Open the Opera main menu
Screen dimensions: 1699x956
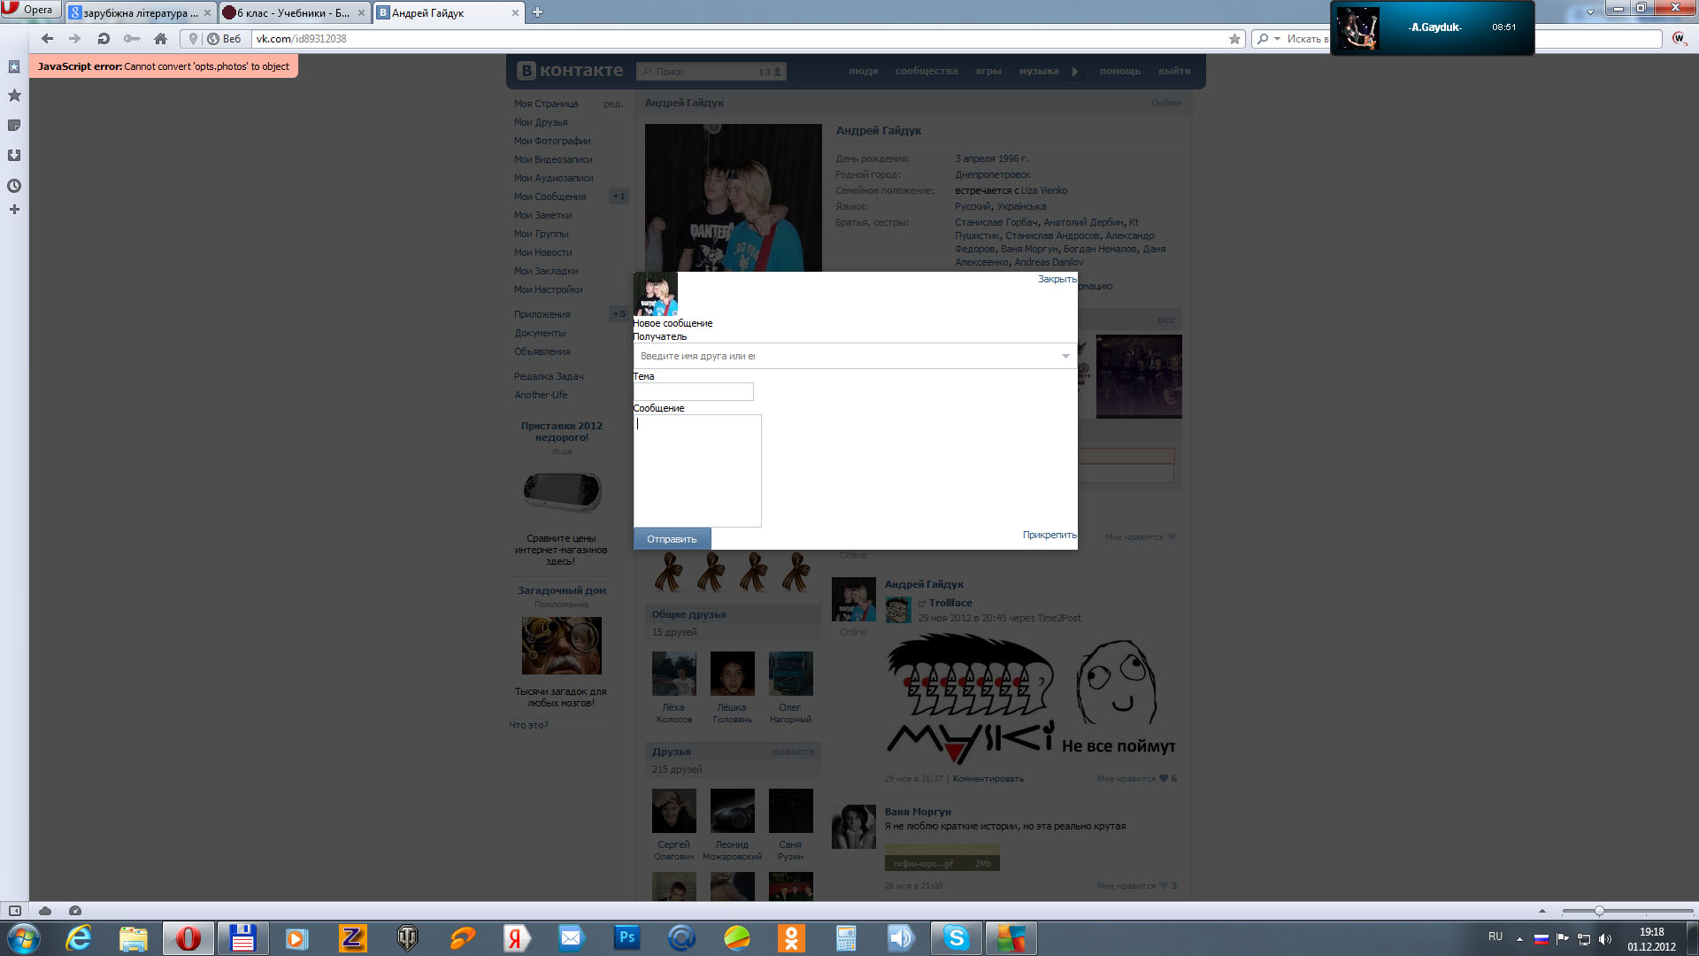(x=29, y=10)
